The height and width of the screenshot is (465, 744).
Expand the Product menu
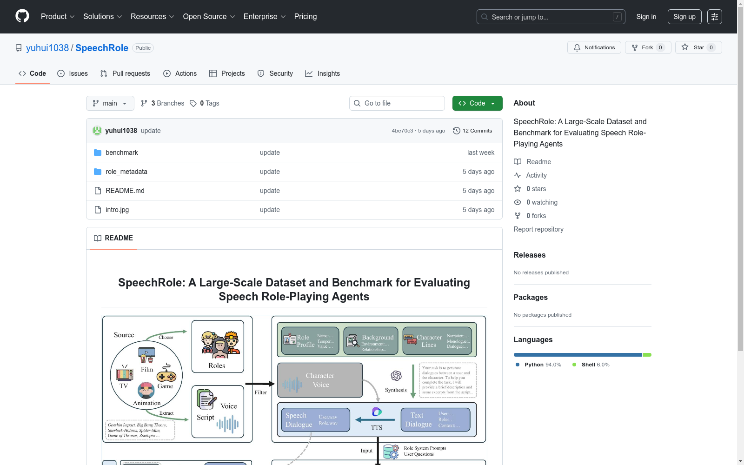[x=58, y=17]
